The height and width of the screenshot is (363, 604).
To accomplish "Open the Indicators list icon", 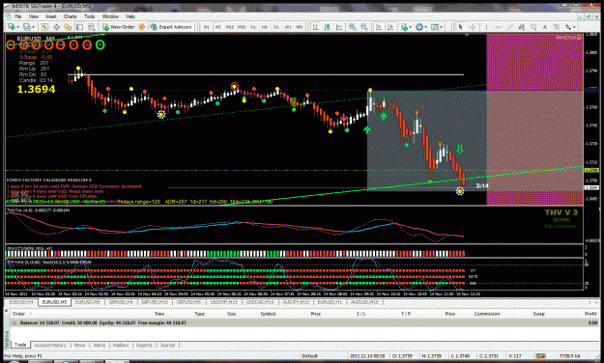I will click(x=405, y=27).
